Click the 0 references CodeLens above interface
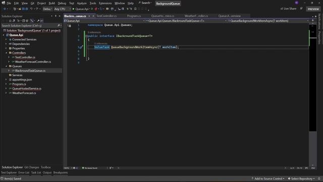The image size is (323, 182). (94, 32)
